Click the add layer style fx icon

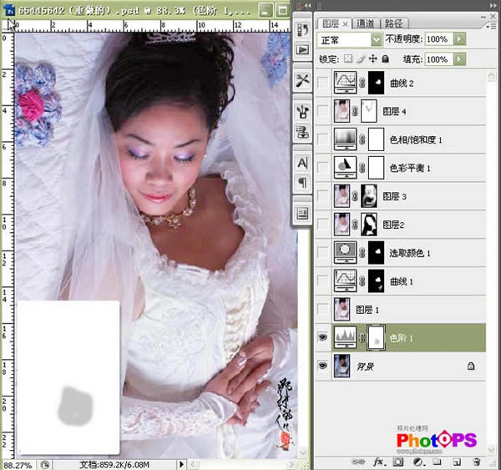coord(377,461)
